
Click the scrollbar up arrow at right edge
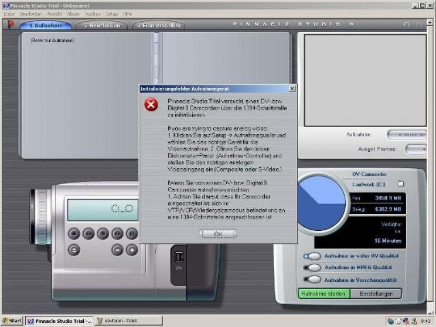(430, 22)
